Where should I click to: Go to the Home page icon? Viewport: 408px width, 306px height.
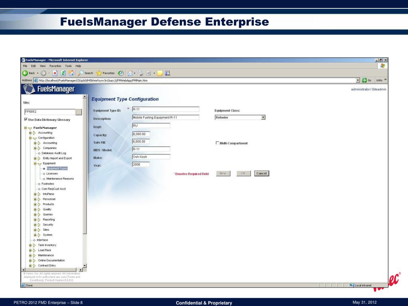(x=71, y=73)
